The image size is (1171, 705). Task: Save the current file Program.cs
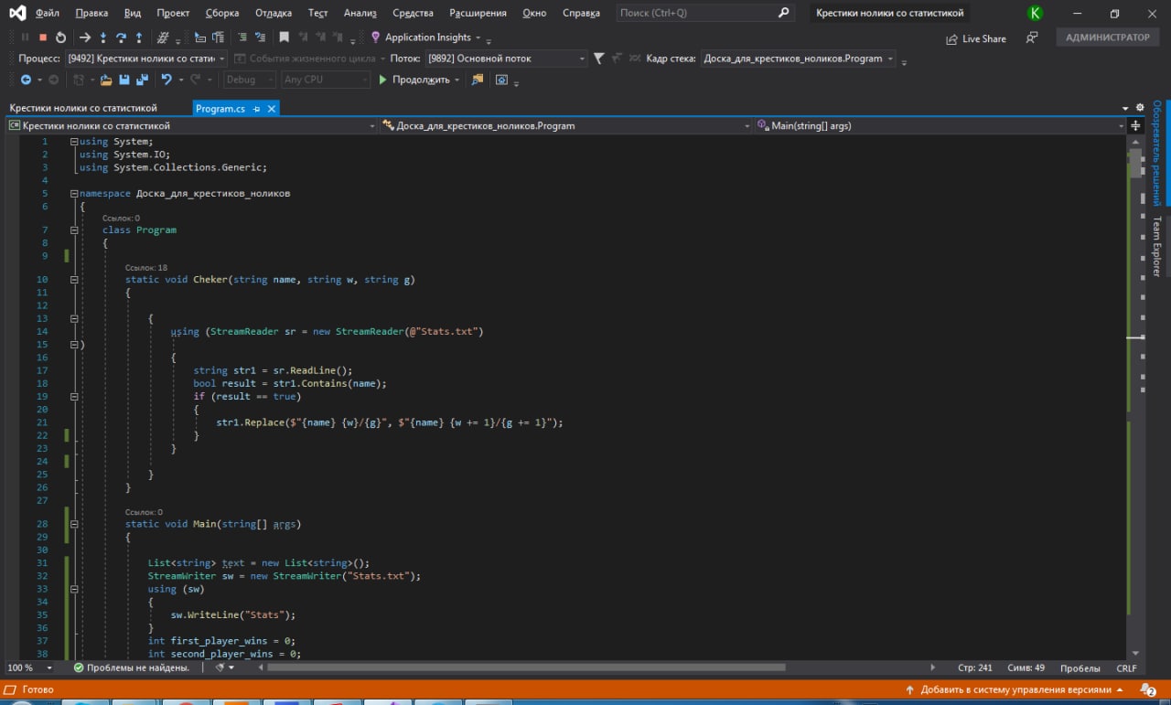pyautogui.click(x=124, y=80)
